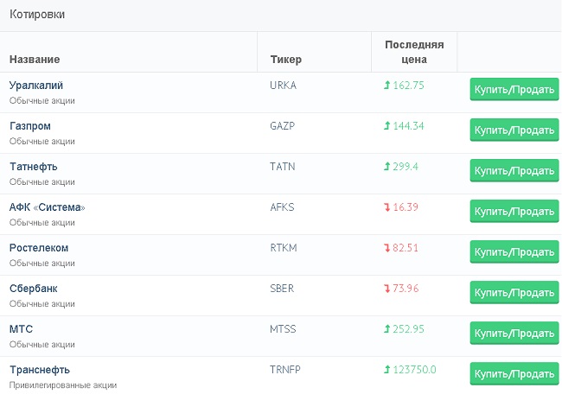Click the price 73.96
Image resolution: width=562 pixels, height=394 pixels.
pyautogui.click(x=406, y=289)
